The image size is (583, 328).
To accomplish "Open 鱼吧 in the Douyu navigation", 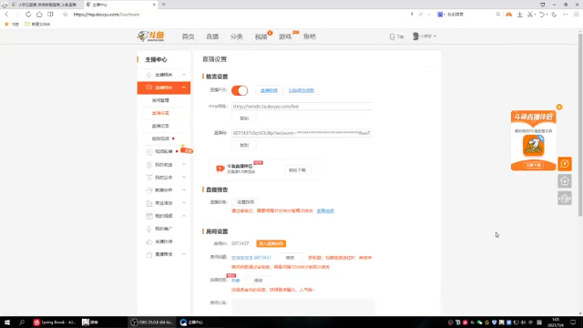I will click(x=310, y=36).
